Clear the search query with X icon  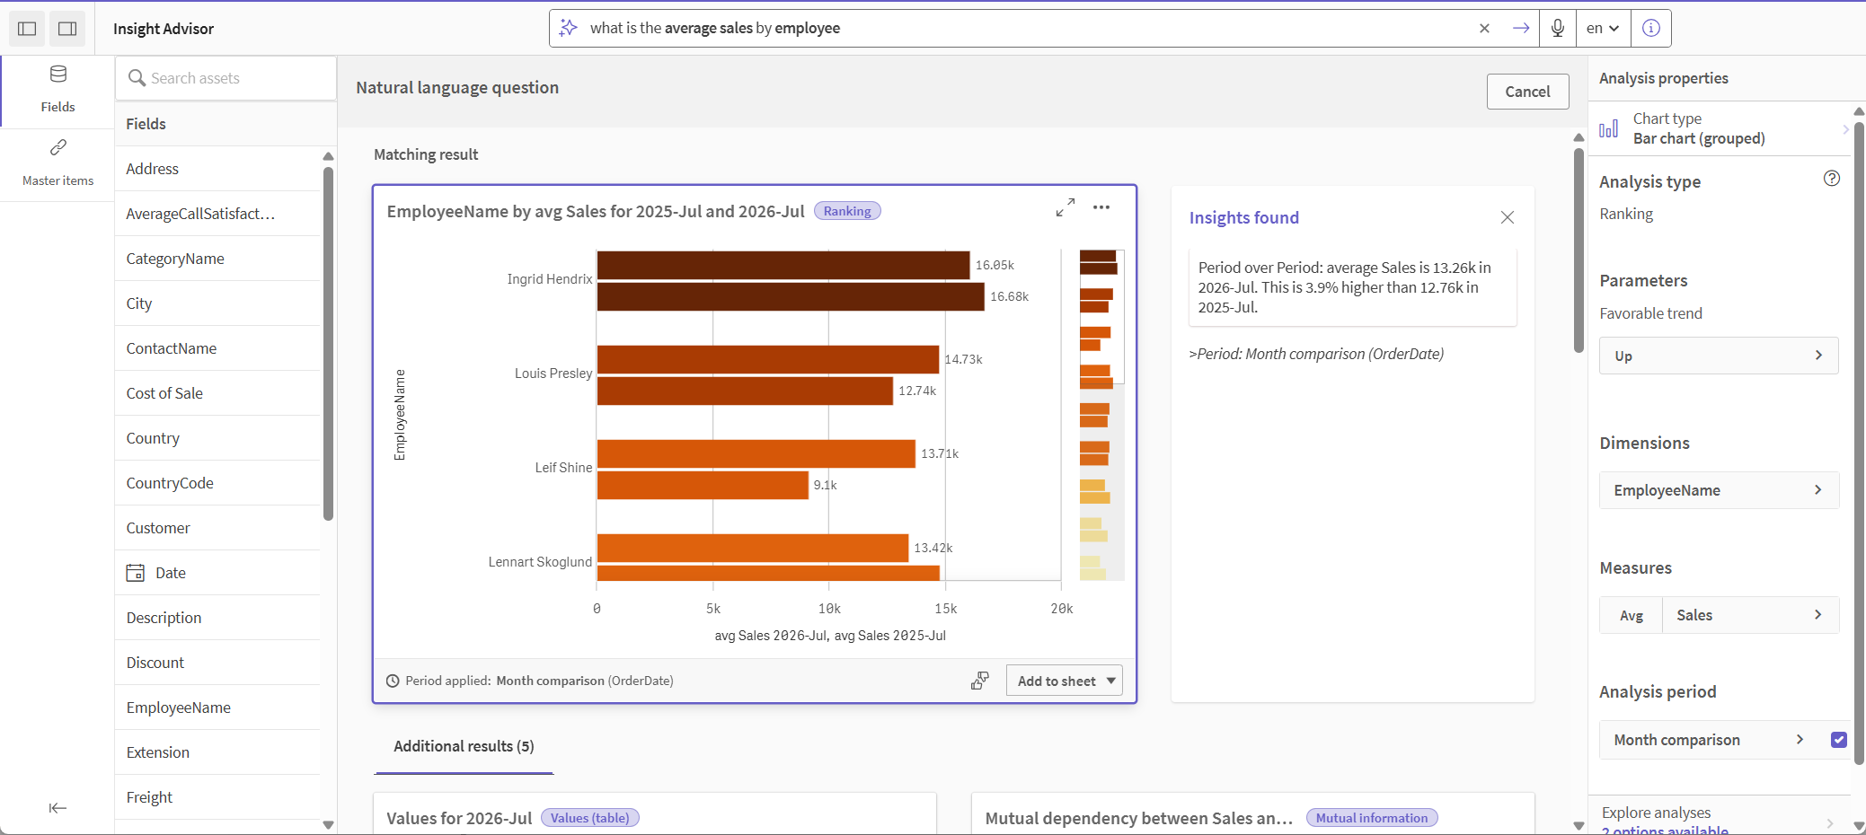coord(1484,29)
